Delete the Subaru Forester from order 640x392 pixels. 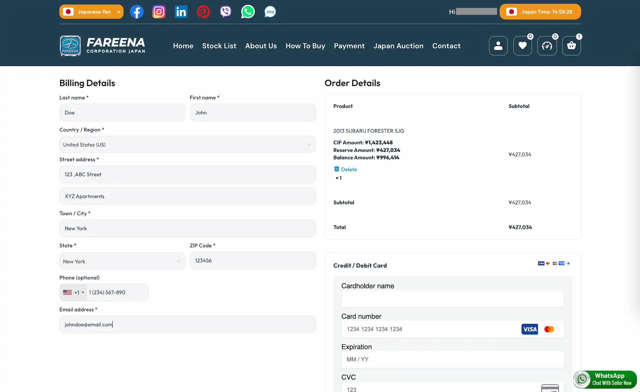[x=345, y=169]
